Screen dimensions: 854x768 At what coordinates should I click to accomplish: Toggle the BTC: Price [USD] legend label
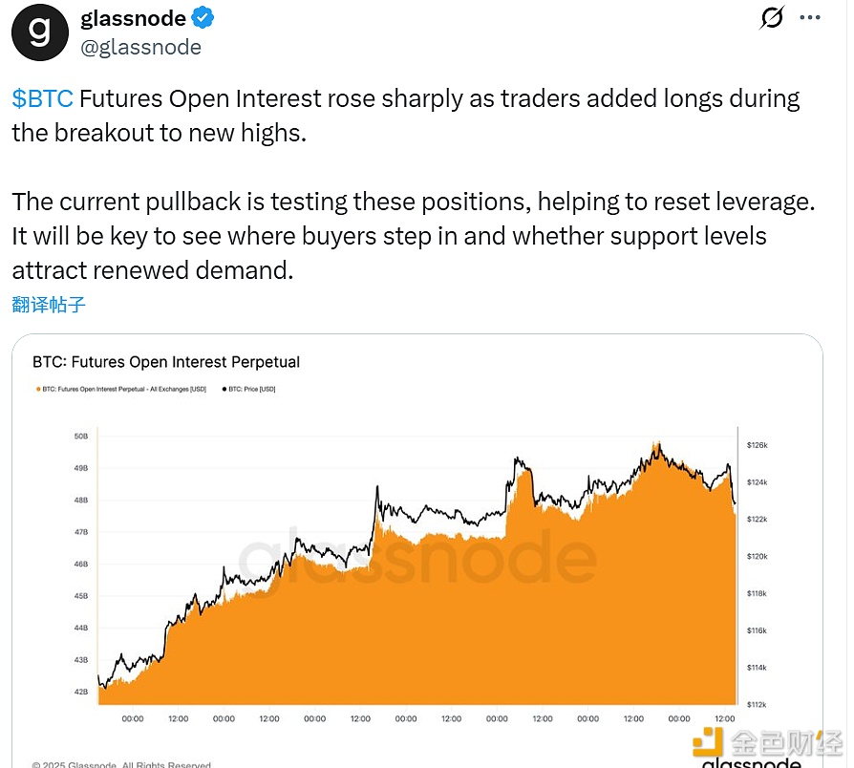(252, 390)
